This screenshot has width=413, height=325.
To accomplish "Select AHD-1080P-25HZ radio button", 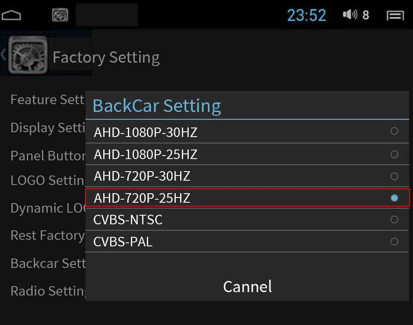I will click(x=394, y=154).
